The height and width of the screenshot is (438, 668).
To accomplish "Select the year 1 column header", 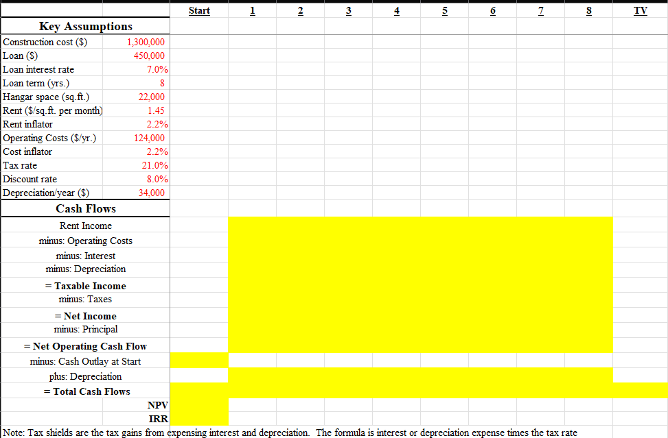I will [252, 11].
